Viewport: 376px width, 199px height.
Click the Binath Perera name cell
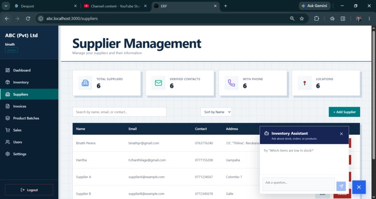86,143
